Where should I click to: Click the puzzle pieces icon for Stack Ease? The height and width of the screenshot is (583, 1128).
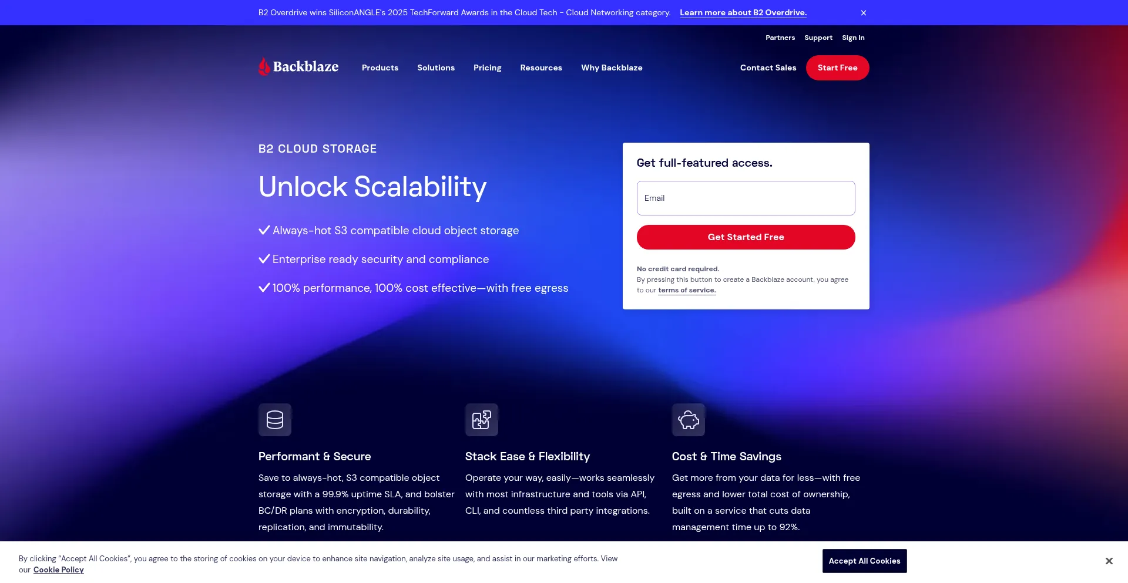pyautogui.click(x=482, y=420)
